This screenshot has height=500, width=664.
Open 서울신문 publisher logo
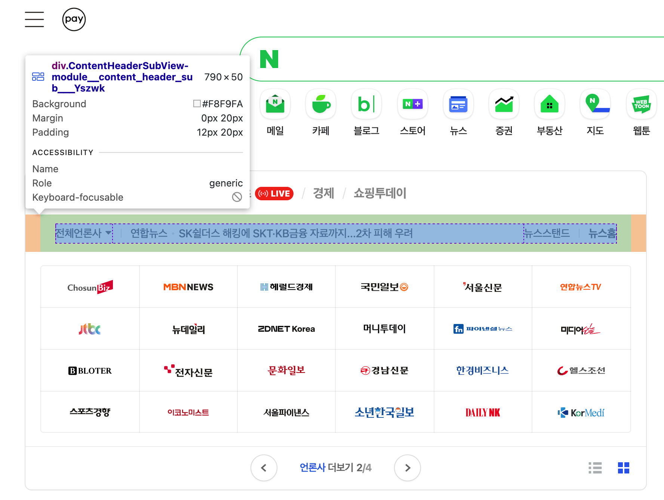(x=483, y=287)
